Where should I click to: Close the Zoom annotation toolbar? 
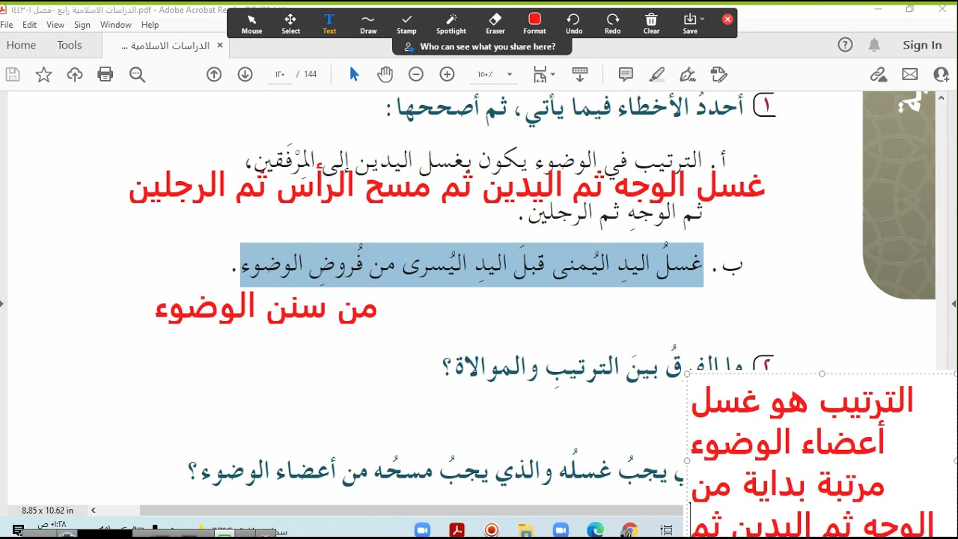click(727, 19)
